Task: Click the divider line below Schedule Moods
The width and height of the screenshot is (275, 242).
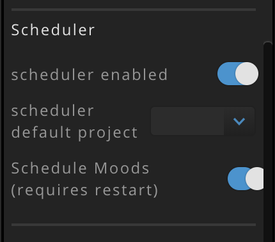Action: click(134, 225)
